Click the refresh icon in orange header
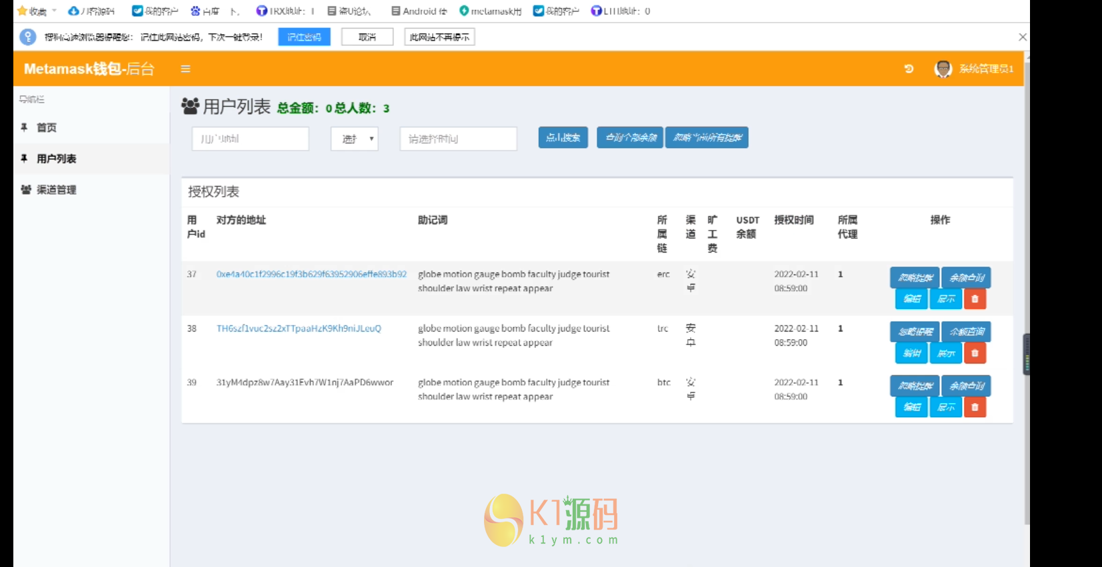Viewport: 1102px width, 567px height. pos(909,69)
